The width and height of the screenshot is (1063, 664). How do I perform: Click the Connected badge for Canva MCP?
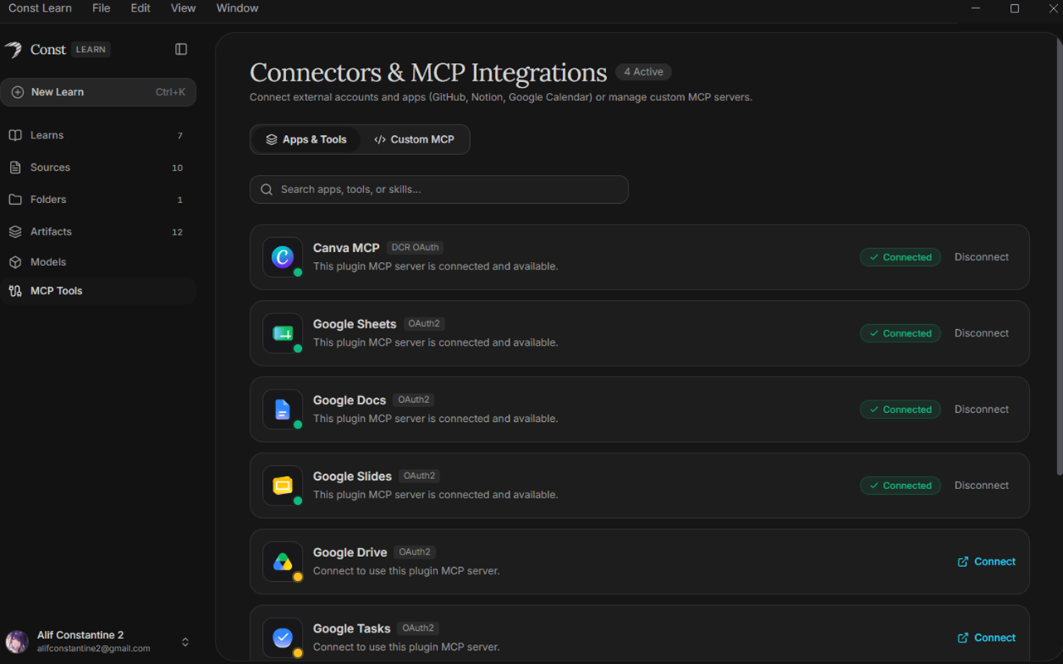[x=900, y=257]
